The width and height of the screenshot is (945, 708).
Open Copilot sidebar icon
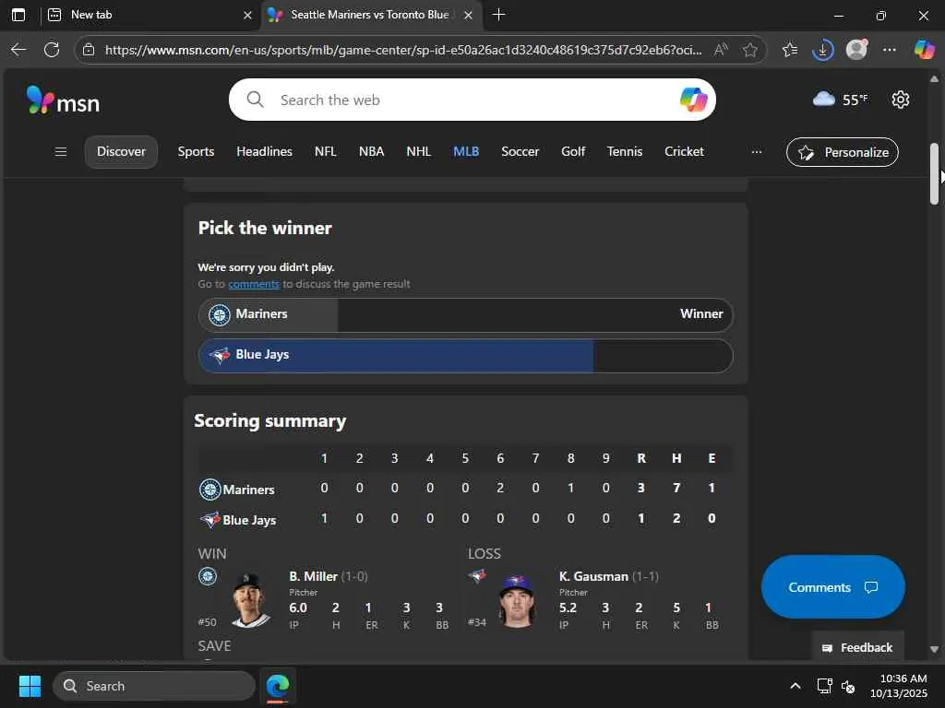tap(924, 50)
